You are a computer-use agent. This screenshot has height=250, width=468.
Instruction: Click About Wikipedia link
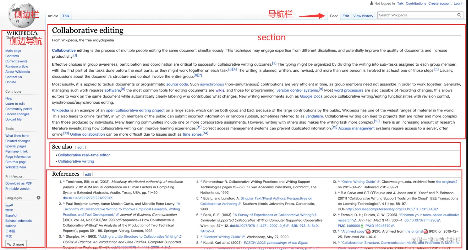point(18,72)
